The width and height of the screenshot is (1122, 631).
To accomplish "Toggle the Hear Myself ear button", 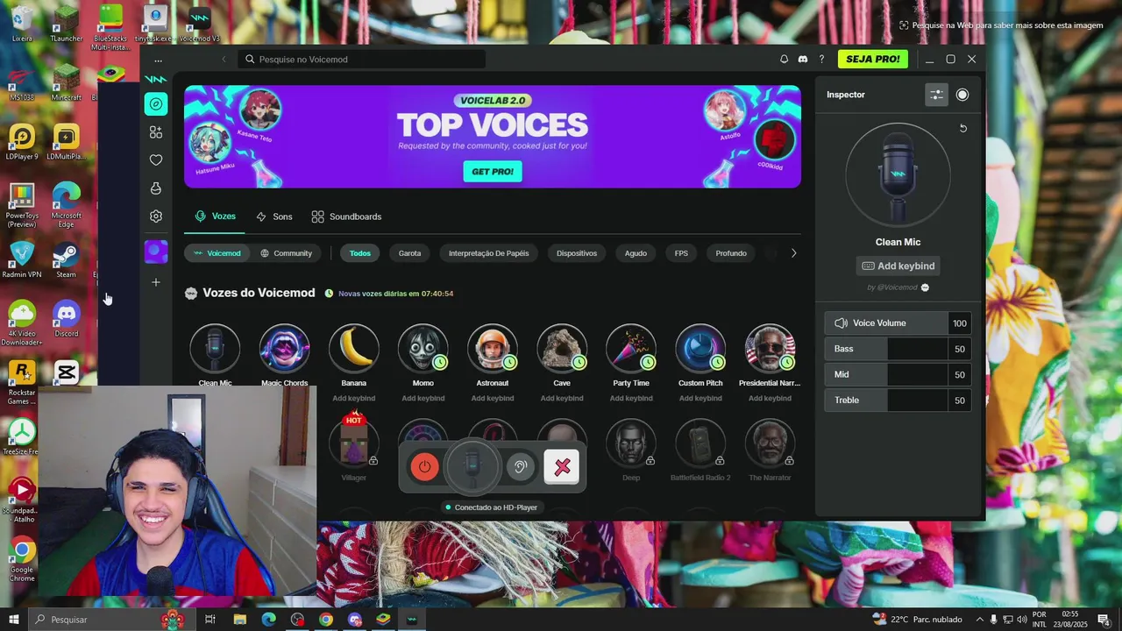I will pos(520,466).
